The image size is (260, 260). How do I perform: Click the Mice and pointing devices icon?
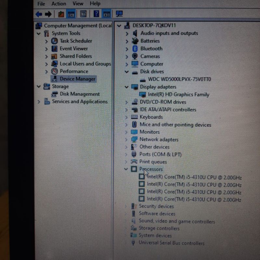click(134, 124)
